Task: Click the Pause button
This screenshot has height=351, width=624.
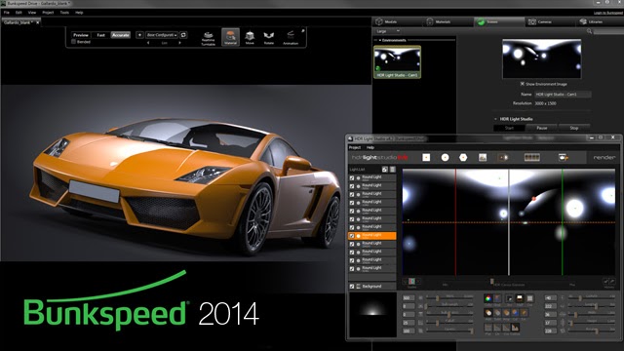Action: [x=542, y=128]
